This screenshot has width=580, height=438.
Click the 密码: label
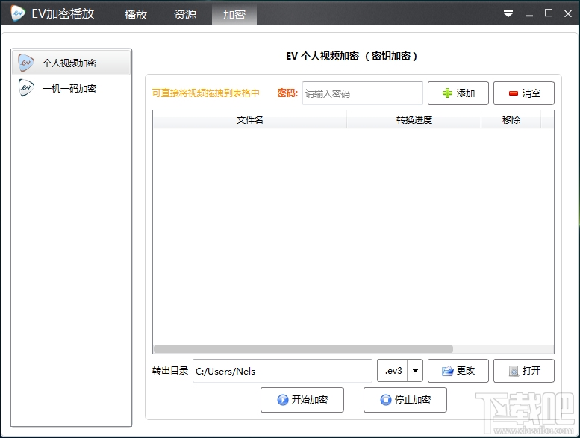(287, 93)
